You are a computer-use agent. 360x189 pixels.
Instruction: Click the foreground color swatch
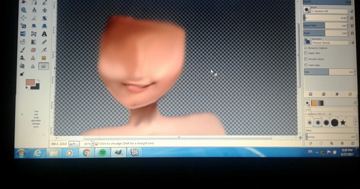30,82
